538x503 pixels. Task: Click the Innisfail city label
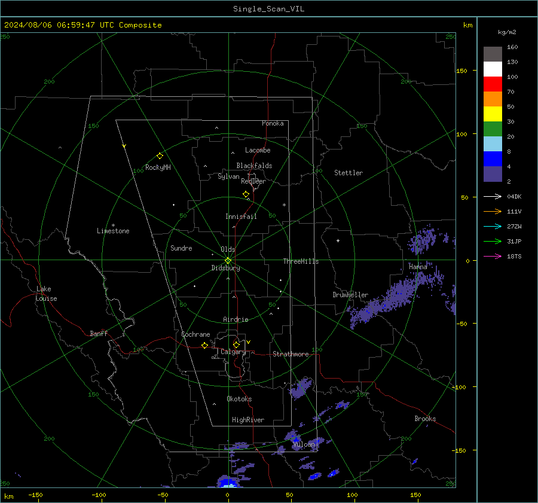coord(241,217)
